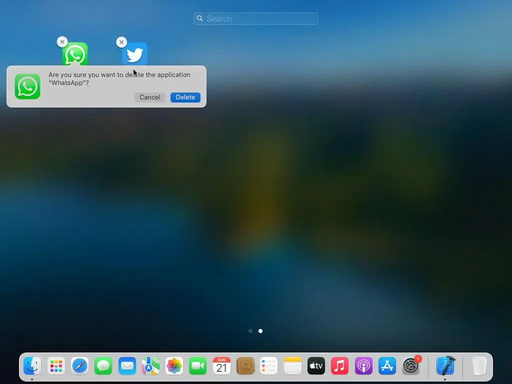
Task: Select the WhatsApp app icon in Launchpad
Action: [75, 54]
